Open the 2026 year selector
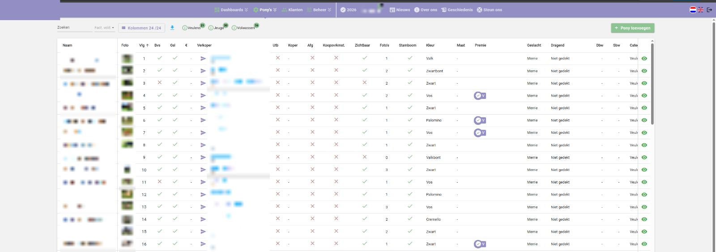This screenshot has height=252, width=716. [349, 10]
